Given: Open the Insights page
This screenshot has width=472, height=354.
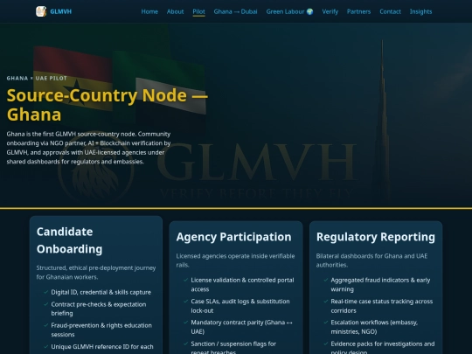Looking at the screenshot, I should pyautogui.click(x=420, y=11).
